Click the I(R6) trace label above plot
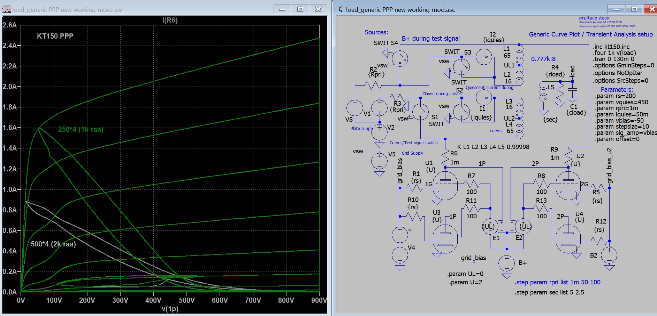 [x=170, y=20]
